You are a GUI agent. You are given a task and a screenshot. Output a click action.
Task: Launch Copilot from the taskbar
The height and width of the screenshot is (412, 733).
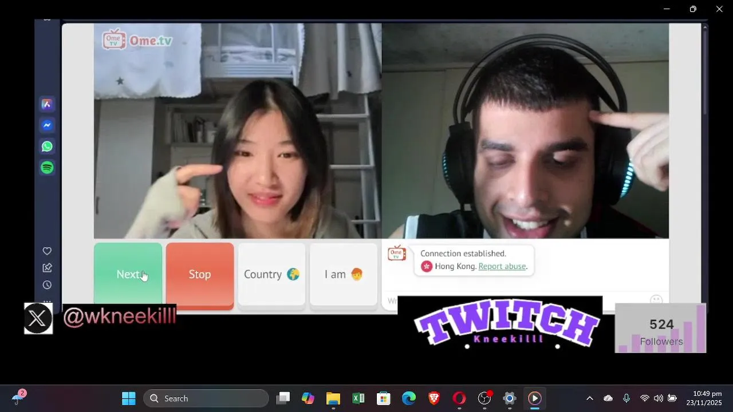pos(308,398)
